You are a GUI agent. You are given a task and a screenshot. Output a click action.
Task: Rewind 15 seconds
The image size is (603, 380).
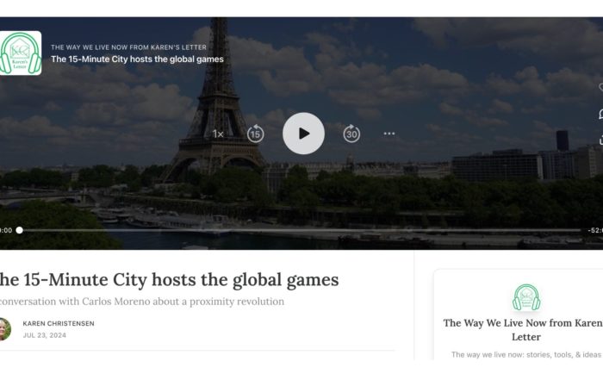click(x=255, y=134)
